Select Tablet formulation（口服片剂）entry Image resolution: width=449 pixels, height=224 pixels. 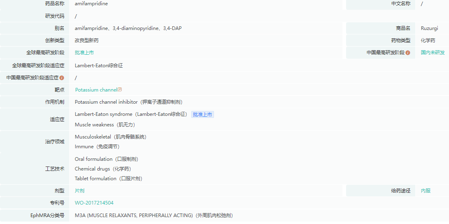[109, 179]
